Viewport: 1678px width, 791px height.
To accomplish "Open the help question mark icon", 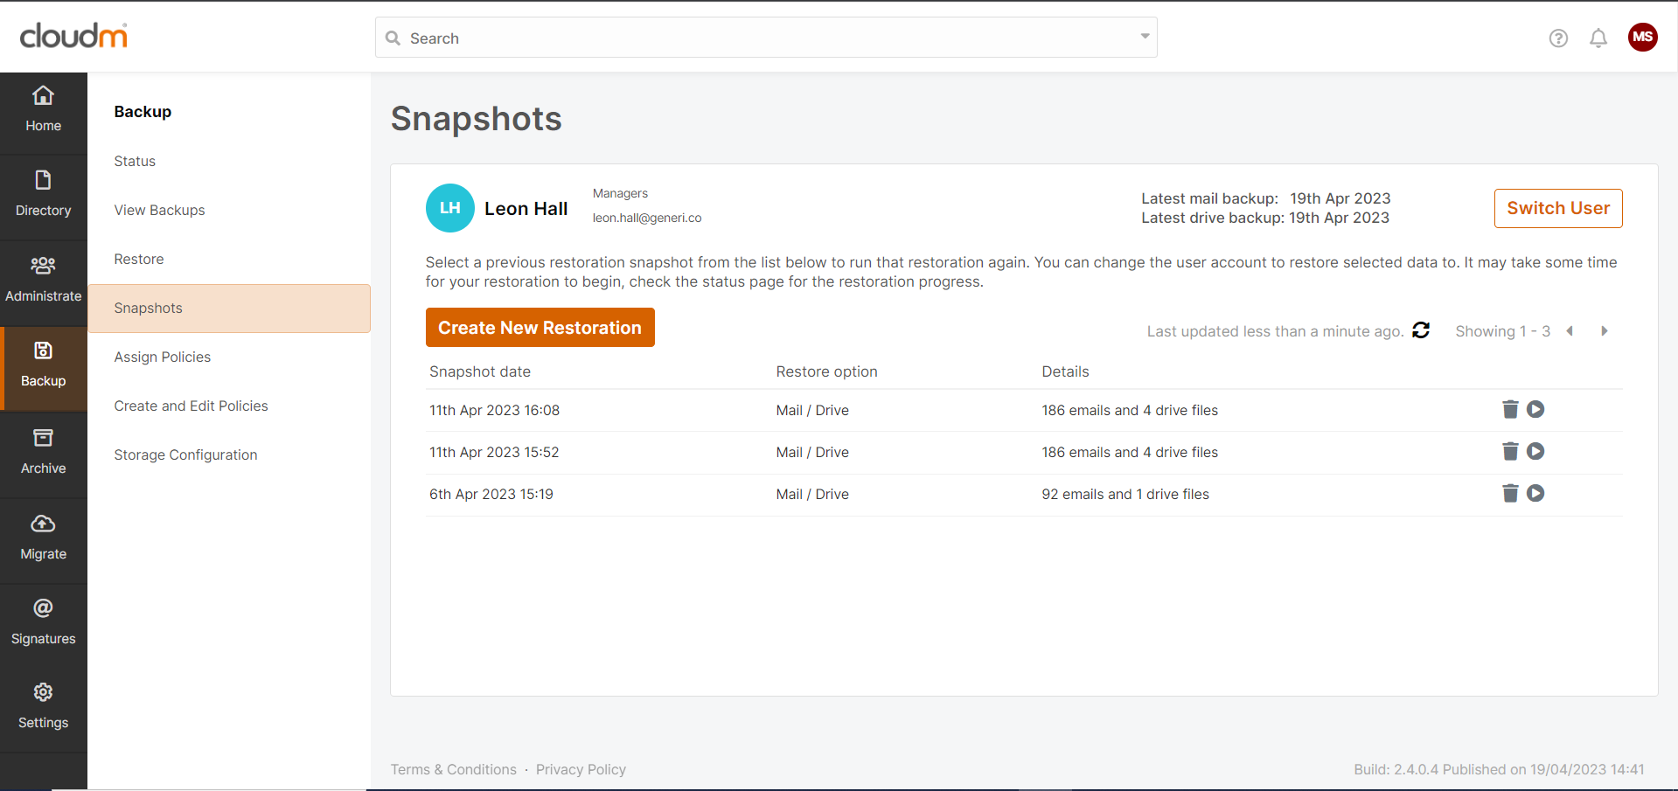I will point(1557,38).
